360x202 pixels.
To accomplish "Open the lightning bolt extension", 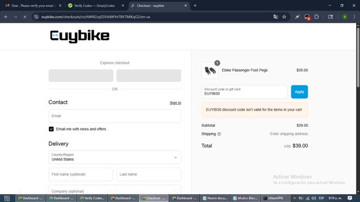I will pos(298,17).
